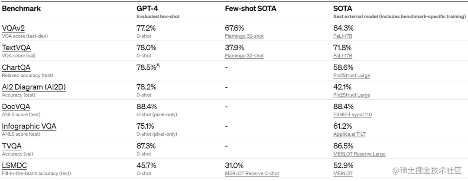
Task: Open PaLI-17B link in the VQAv2 row
Action: pyautogui.click(x=343, y=36)
